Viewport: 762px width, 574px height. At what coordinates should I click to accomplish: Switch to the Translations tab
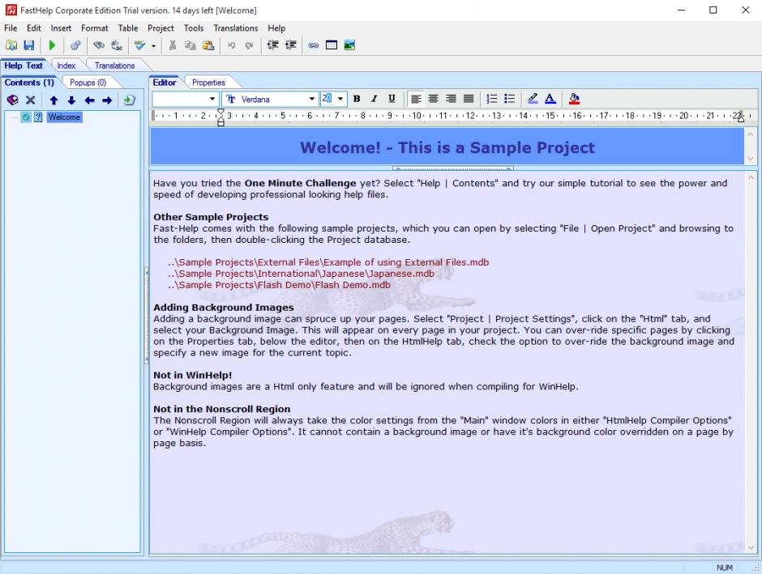pos(114,66)
